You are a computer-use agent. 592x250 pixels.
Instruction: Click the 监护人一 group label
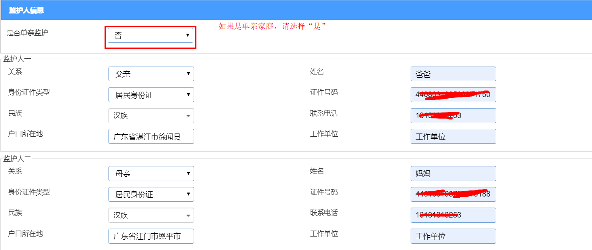coord(17,59)
